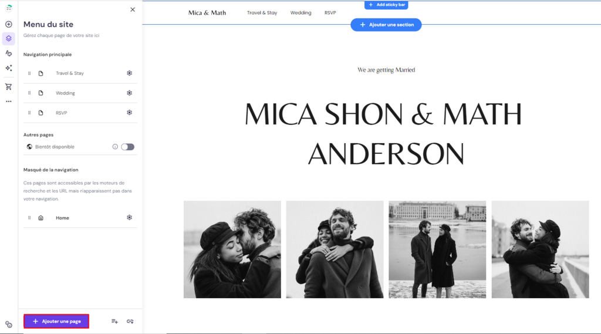Viewport: 601px width, 334px height.
Task: Click drag handle of Wedding row
Action: click(x=29, y=93)
